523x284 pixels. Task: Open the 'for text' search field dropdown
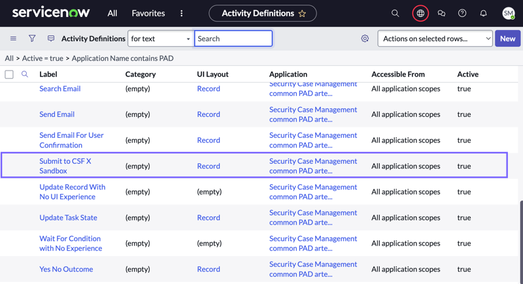click(x=160, y=39)
